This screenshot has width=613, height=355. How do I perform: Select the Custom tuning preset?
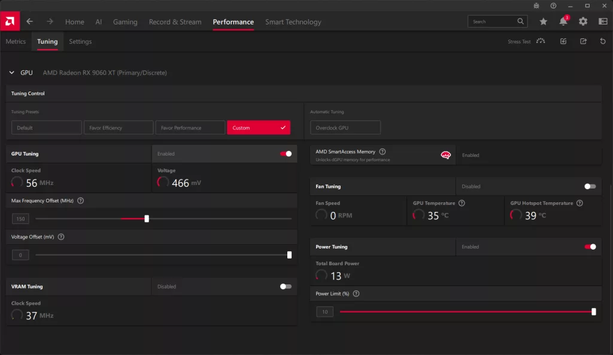(259, 128)
